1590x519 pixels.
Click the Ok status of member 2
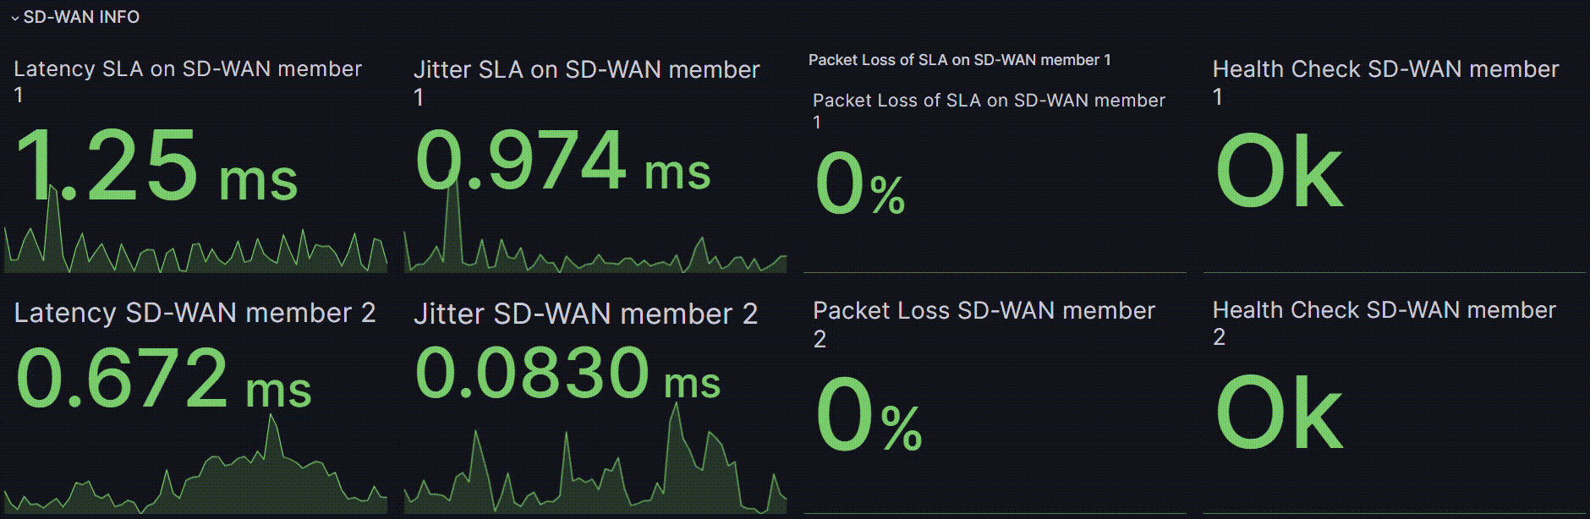coord(1279,412)
